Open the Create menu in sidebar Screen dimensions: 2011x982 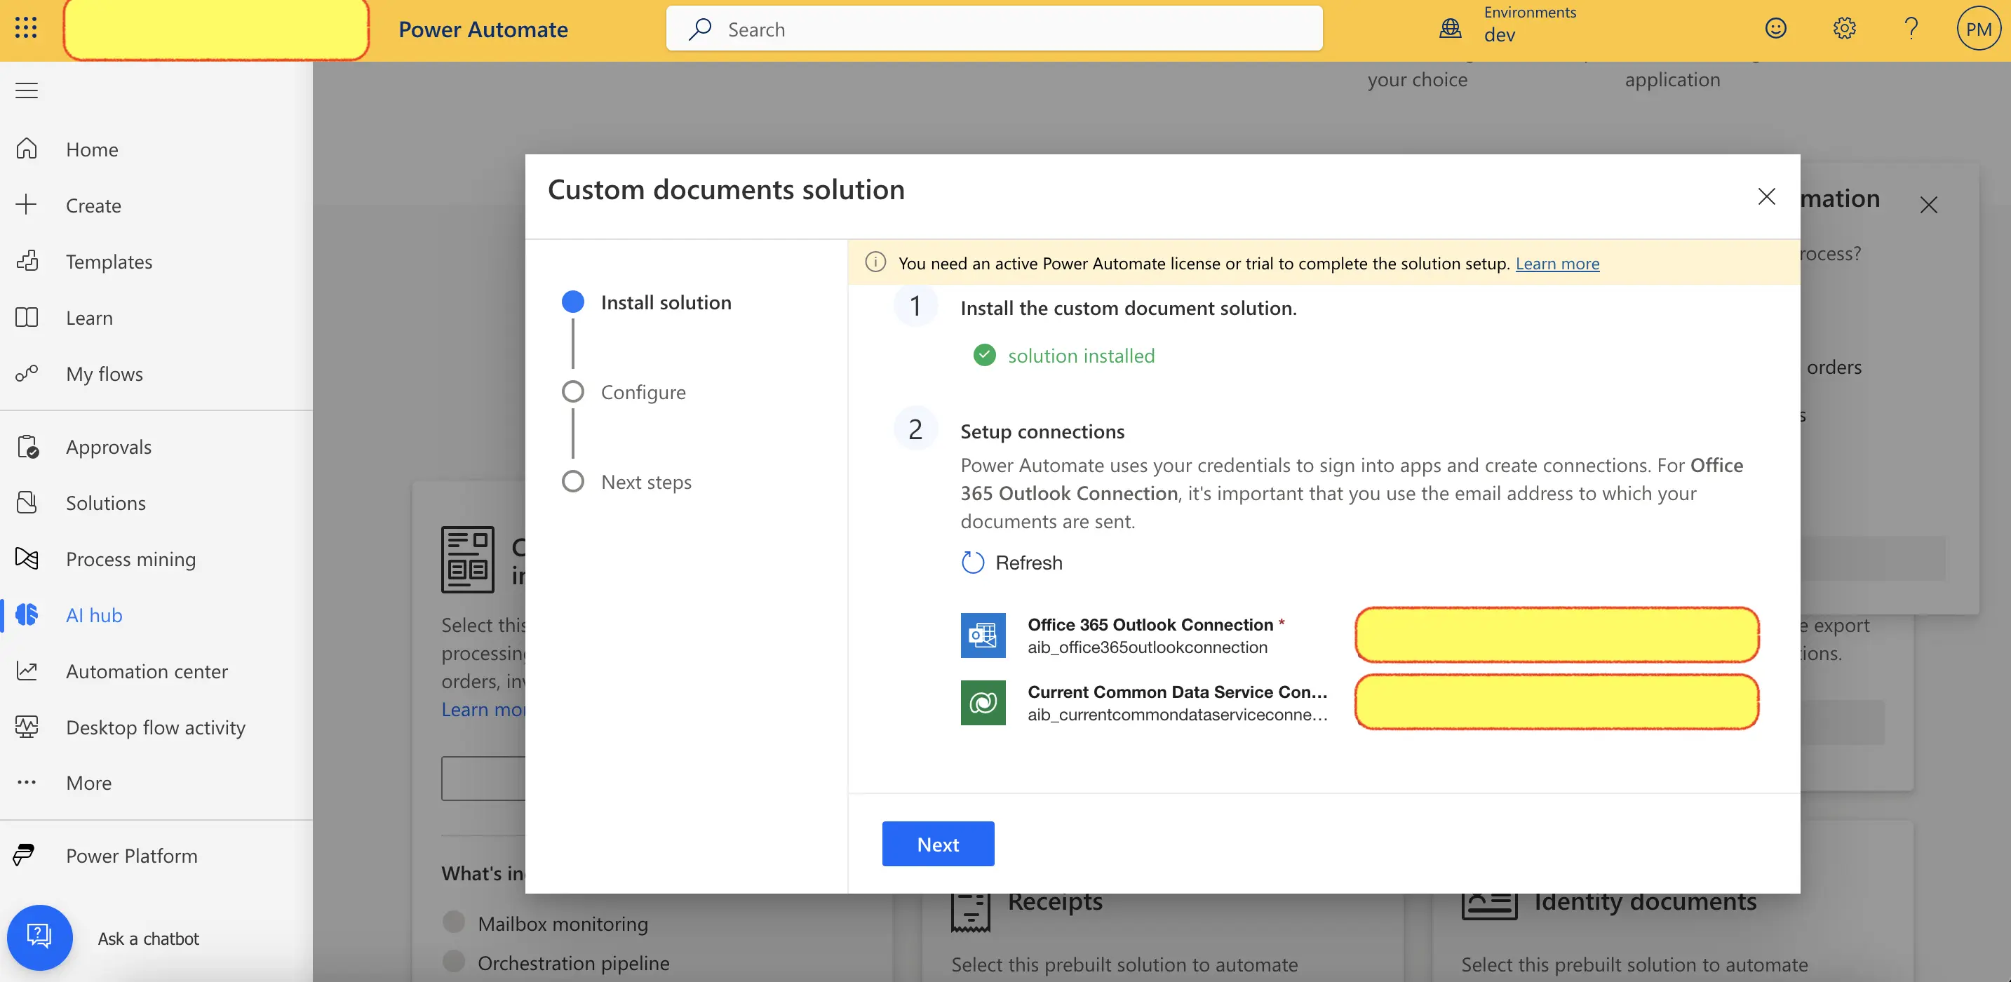click(93, 204)
